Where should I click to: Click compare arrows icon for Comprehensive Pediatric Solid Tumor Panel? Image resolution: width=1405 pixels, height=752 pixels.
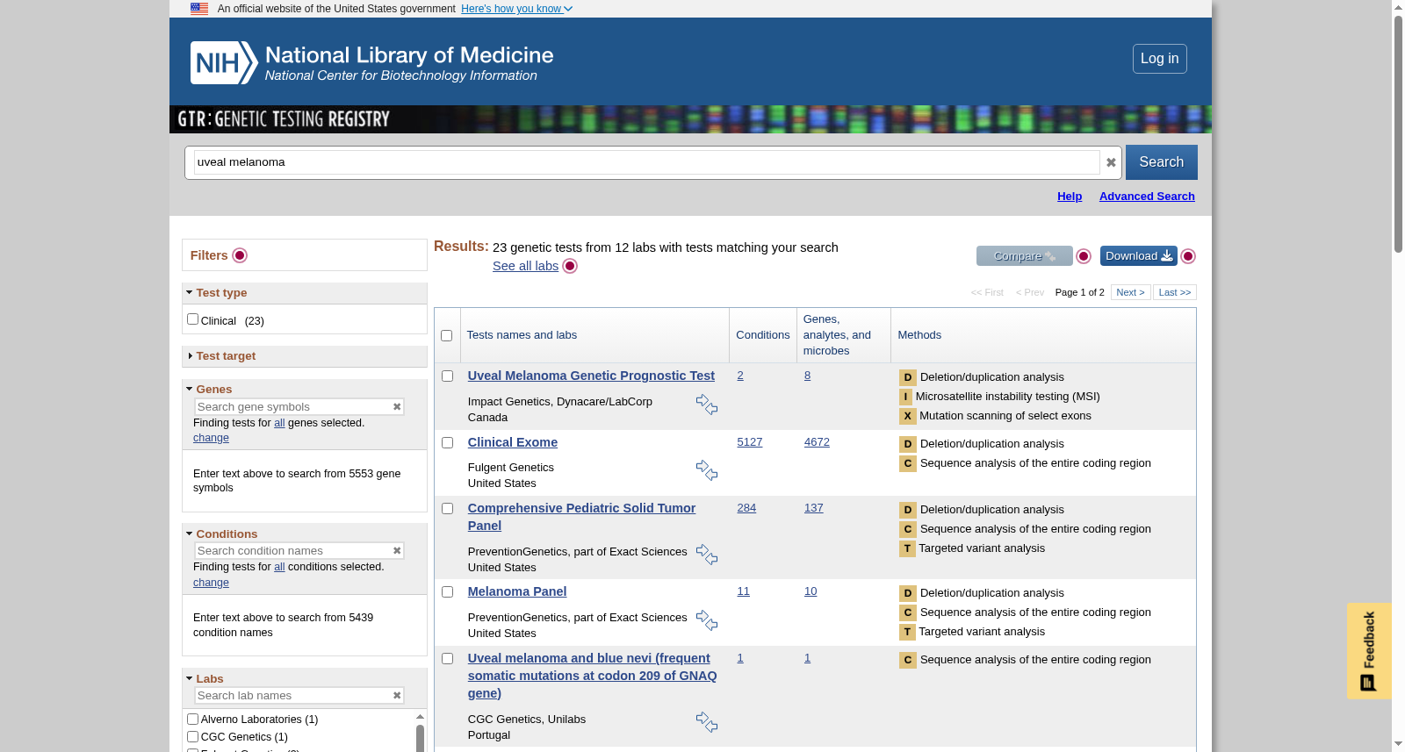point(707,555)
